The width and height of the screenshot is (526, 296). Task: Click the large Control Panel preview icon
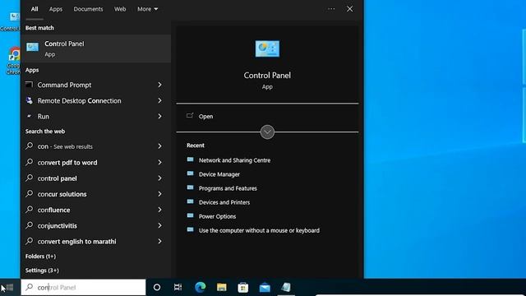pyautogui.click(x=267, y=49)
